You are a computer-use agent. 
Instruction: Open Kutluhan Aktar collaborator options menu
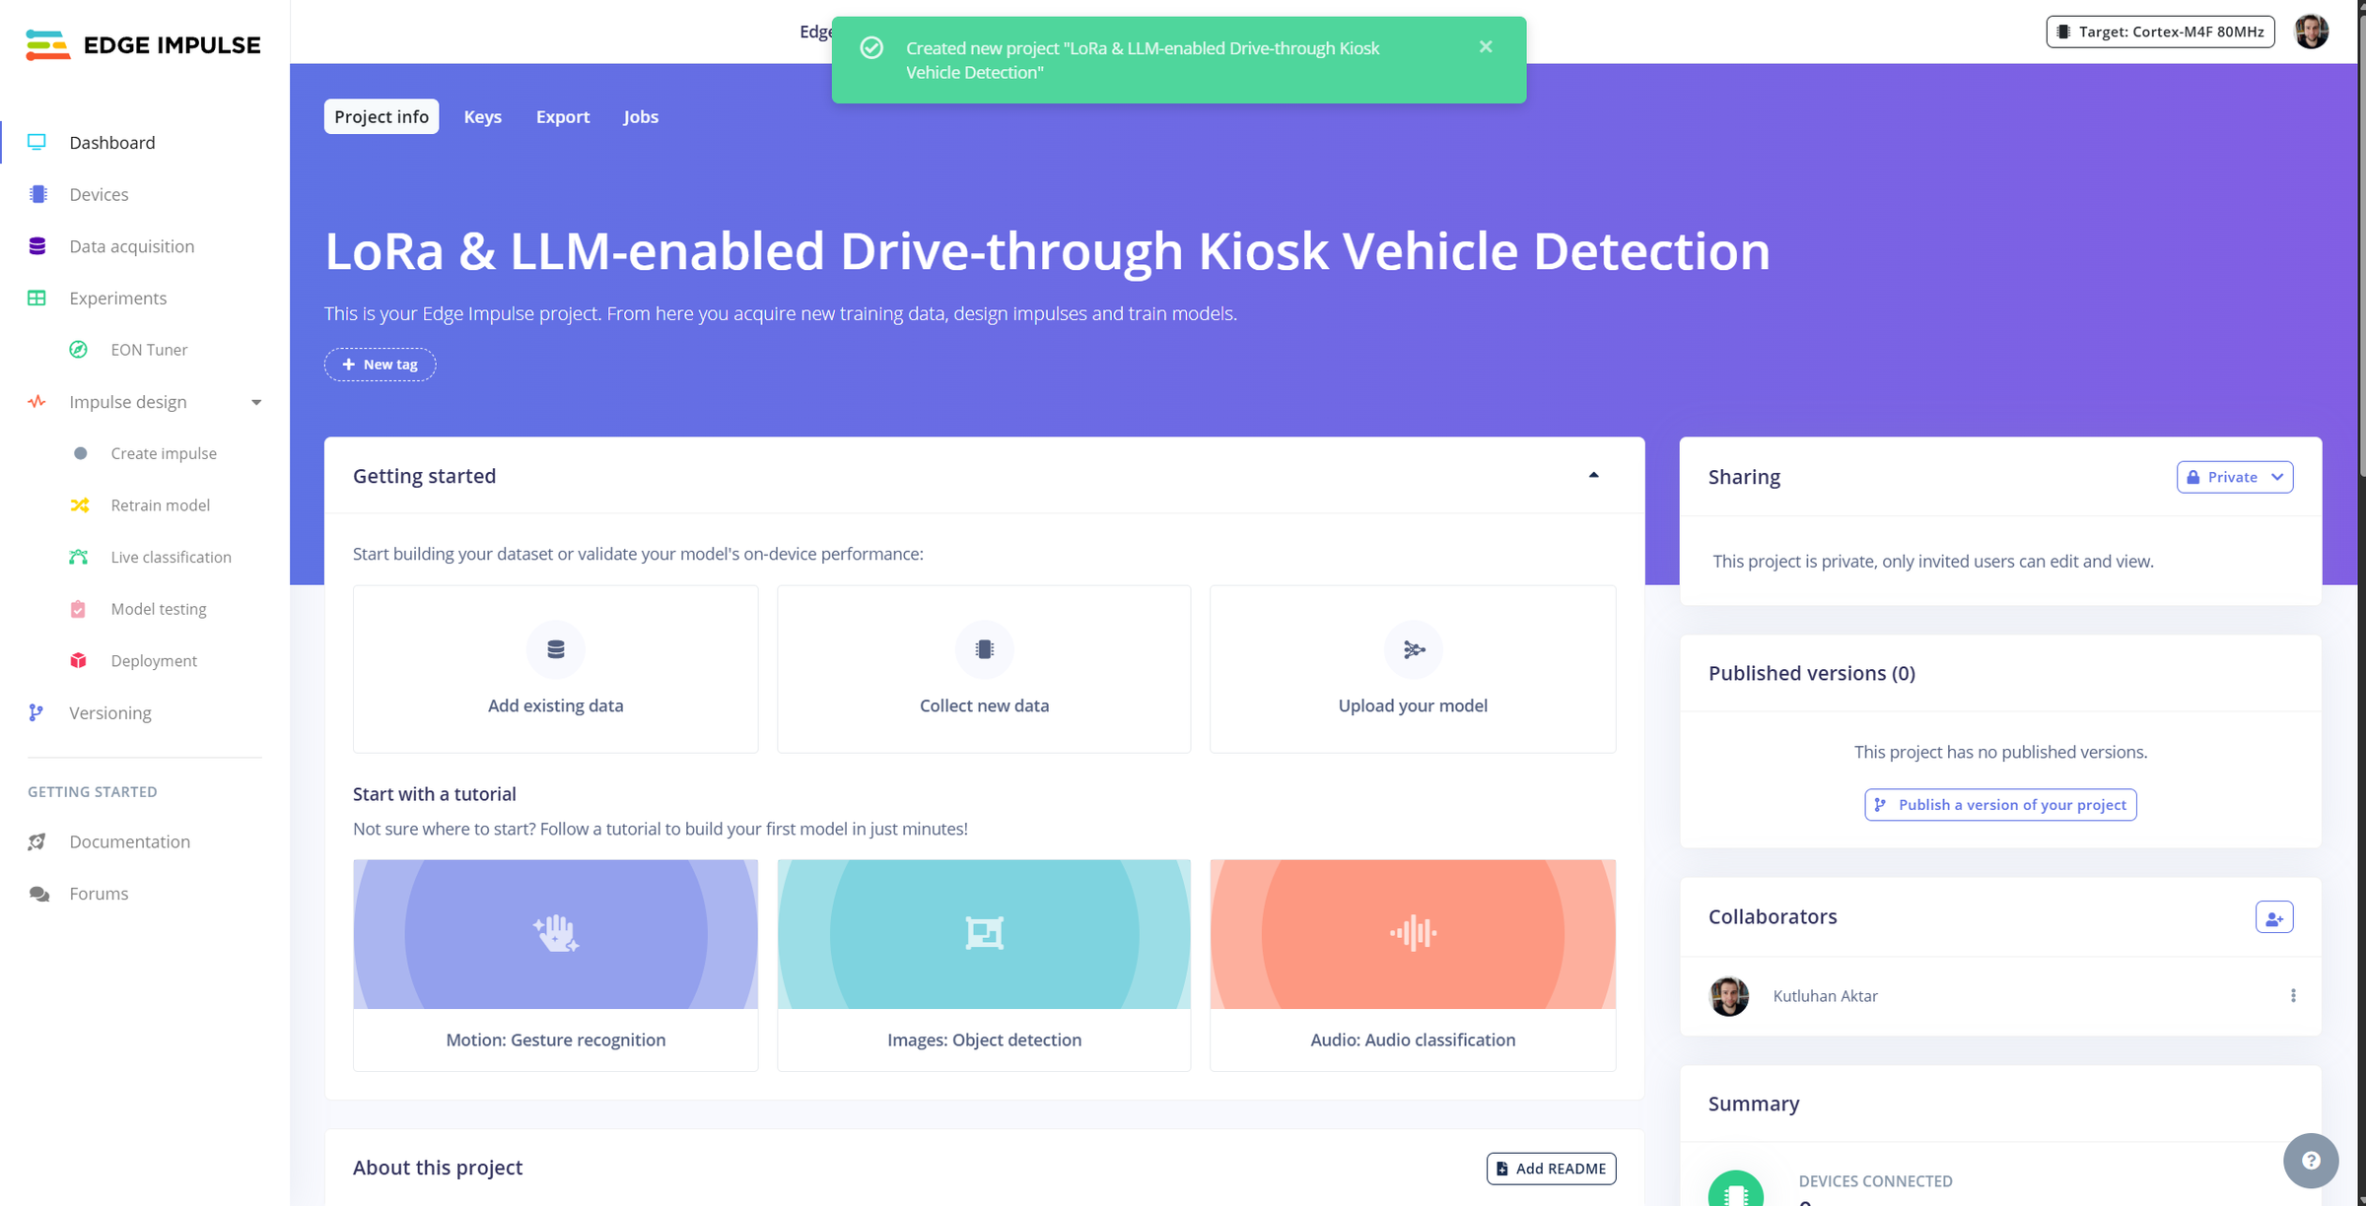click(2293, 996)
